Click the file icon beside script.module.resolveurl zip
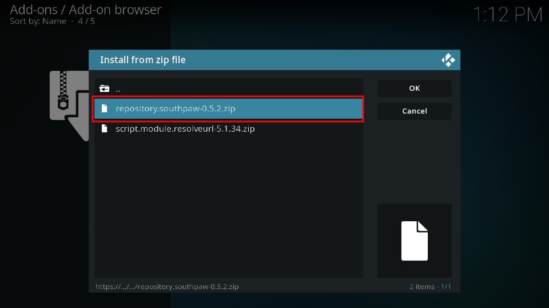Viewport: 549px width, 308px height. (x=104, y=129)
